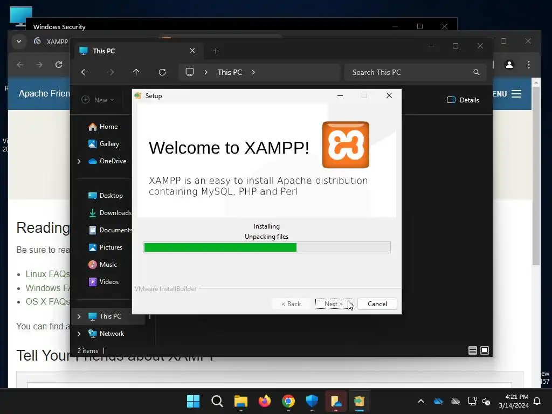This screenshot has height=414, width=552.
Task: Open taskbar Search
Action: click(x=217, y=401)
